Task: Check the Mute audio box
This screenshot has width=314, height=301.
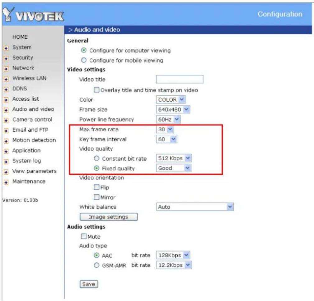Action: (84, 236)
